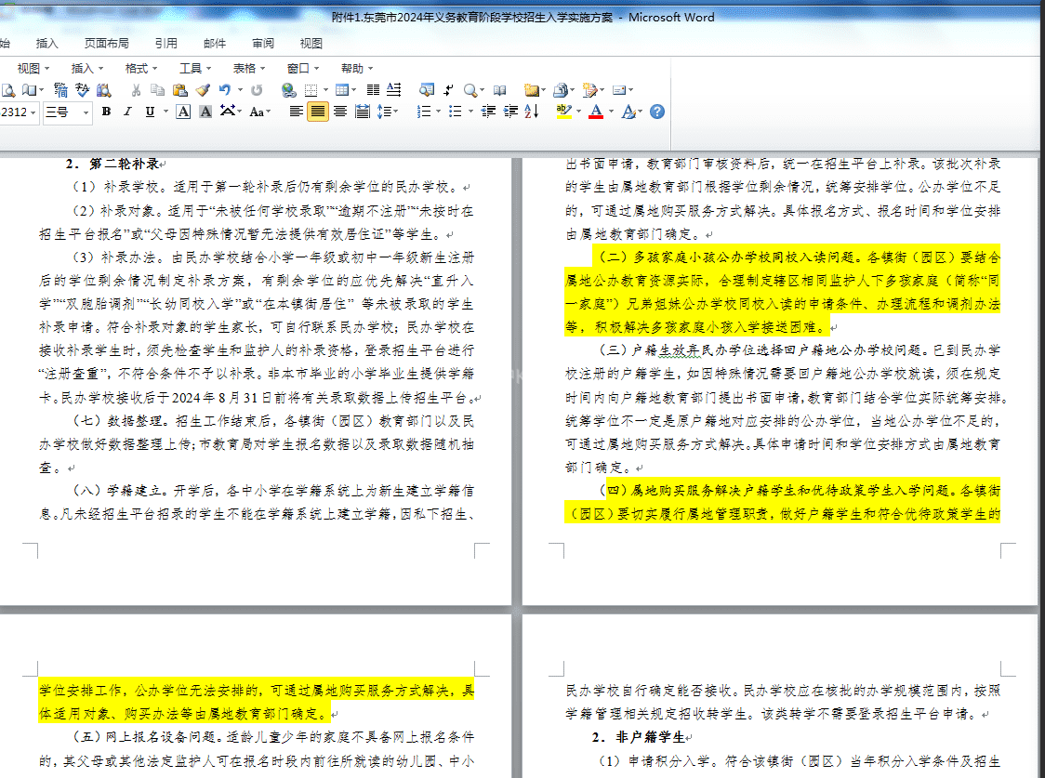Open the font size 三号 dropdown
1045x778 pixels.
86,112
